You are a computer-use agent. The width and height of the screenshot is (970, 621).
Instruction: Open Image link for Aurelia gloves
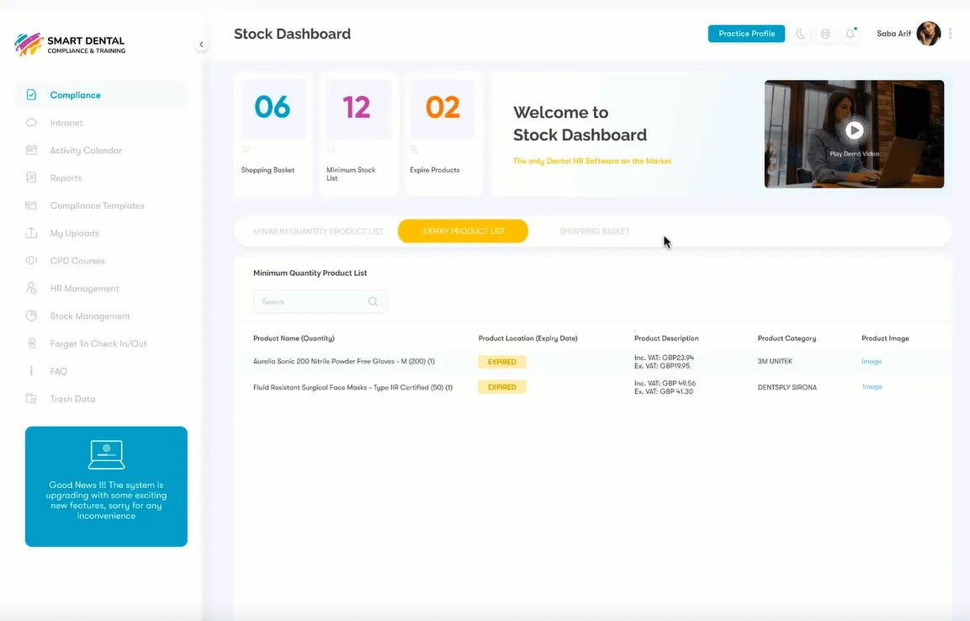872,361
